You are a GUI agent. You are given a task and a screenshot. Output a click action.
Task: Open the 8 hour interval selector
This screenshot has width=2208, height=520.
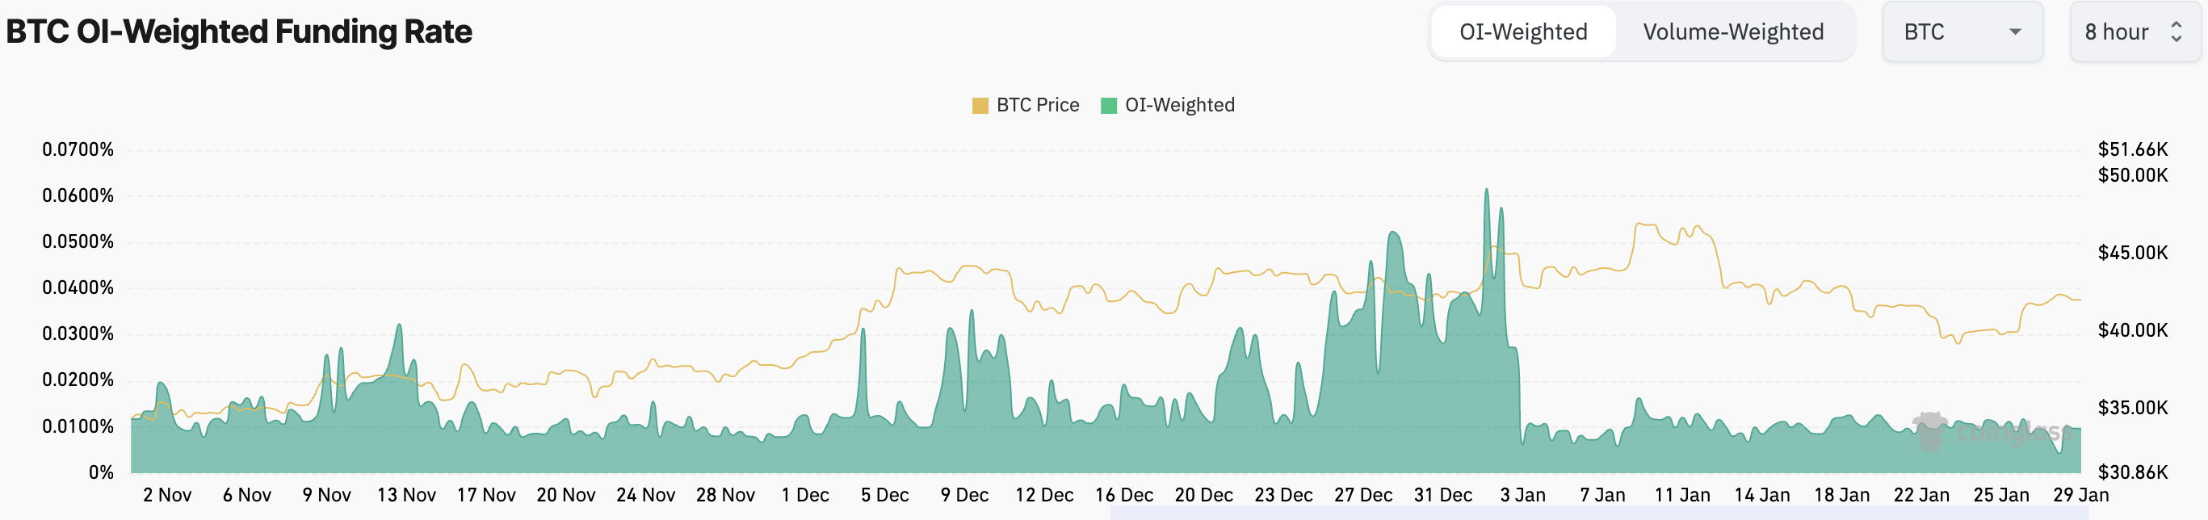[2116, 31]
